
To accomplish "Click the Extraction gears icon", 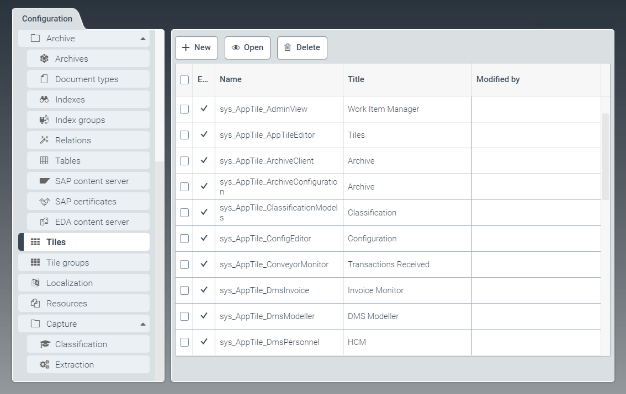I will (44, 365).
